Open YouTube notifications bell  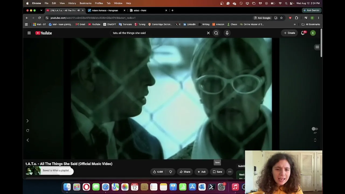coord(303,33)
